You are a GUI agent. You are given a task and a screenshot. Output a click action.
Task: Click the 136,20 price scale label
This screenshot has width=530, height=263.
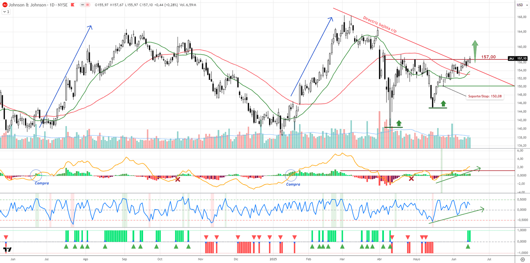(x=522, y=146)
